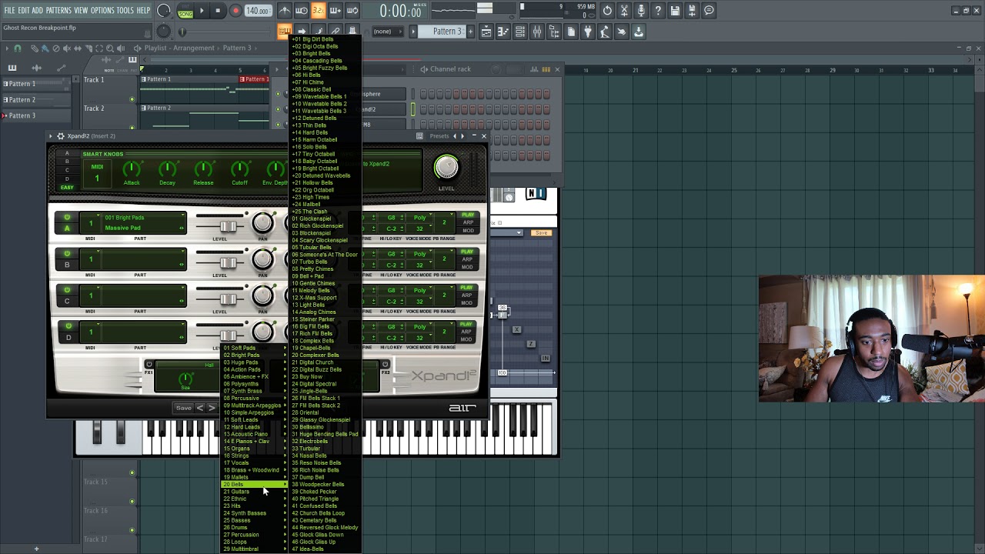Select preset 32 Electrobells
The image size is (985, 554).
(x=325, y=441)
